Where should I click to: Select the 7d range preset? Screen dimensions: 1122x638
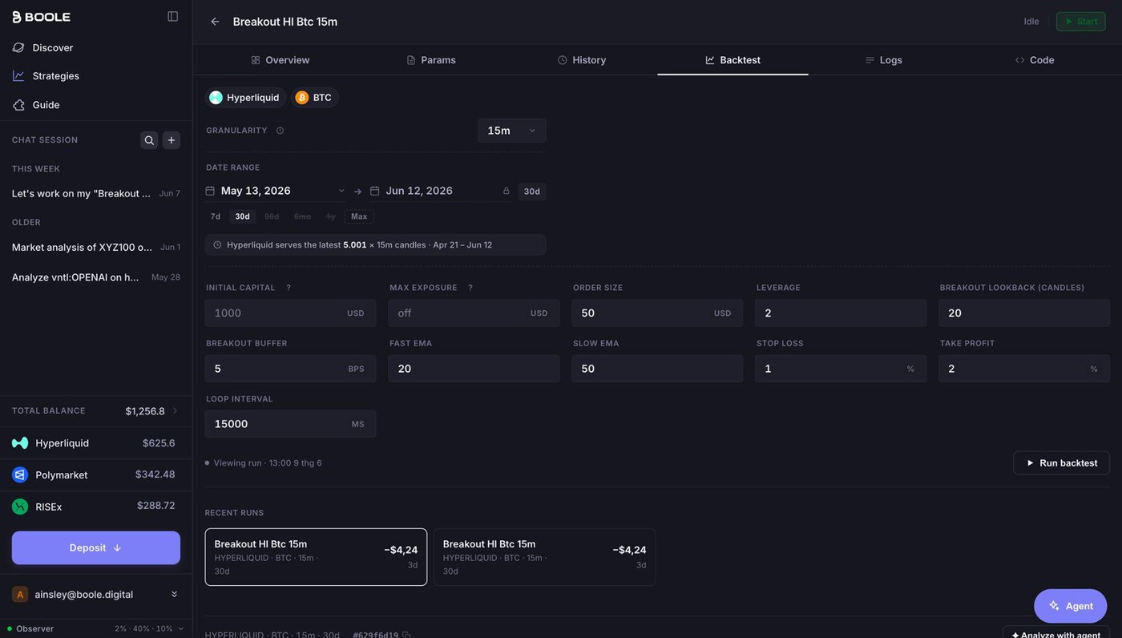coord(216,216)
